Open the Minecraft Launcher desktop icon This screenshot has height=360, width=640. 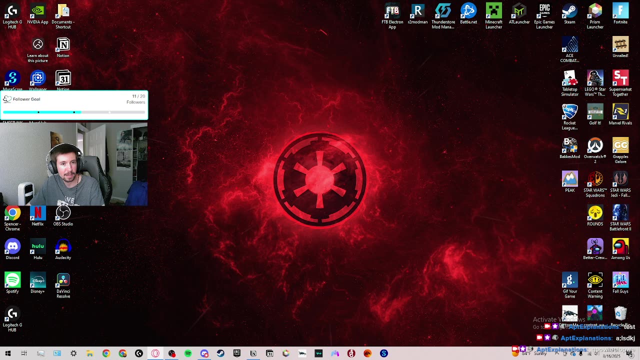click(493, 16)
